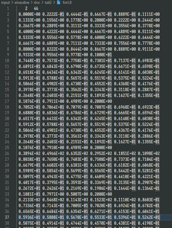Click value 0.7448E+01 on line 10
172x228 pixels.
pyautogui.click(x=29, y=61)
